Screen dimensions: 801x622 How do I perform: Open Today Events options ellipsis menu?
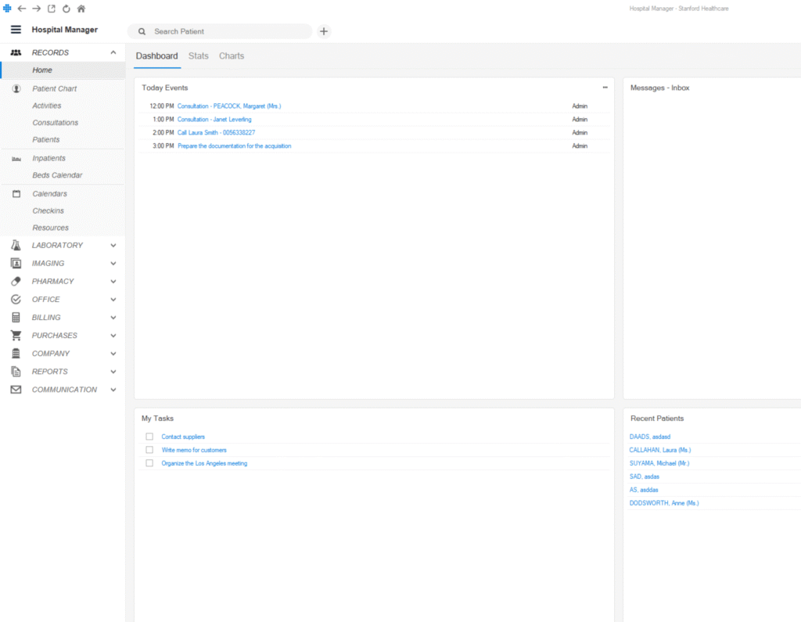tap(605, 88)
